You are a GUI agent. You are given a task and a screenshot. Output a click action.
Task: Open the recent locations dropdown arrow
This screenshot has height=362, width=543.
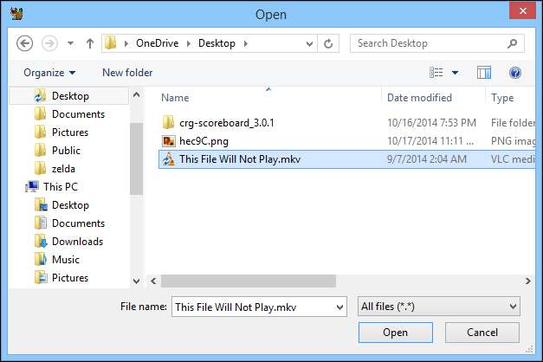click(x=71, y=43)
